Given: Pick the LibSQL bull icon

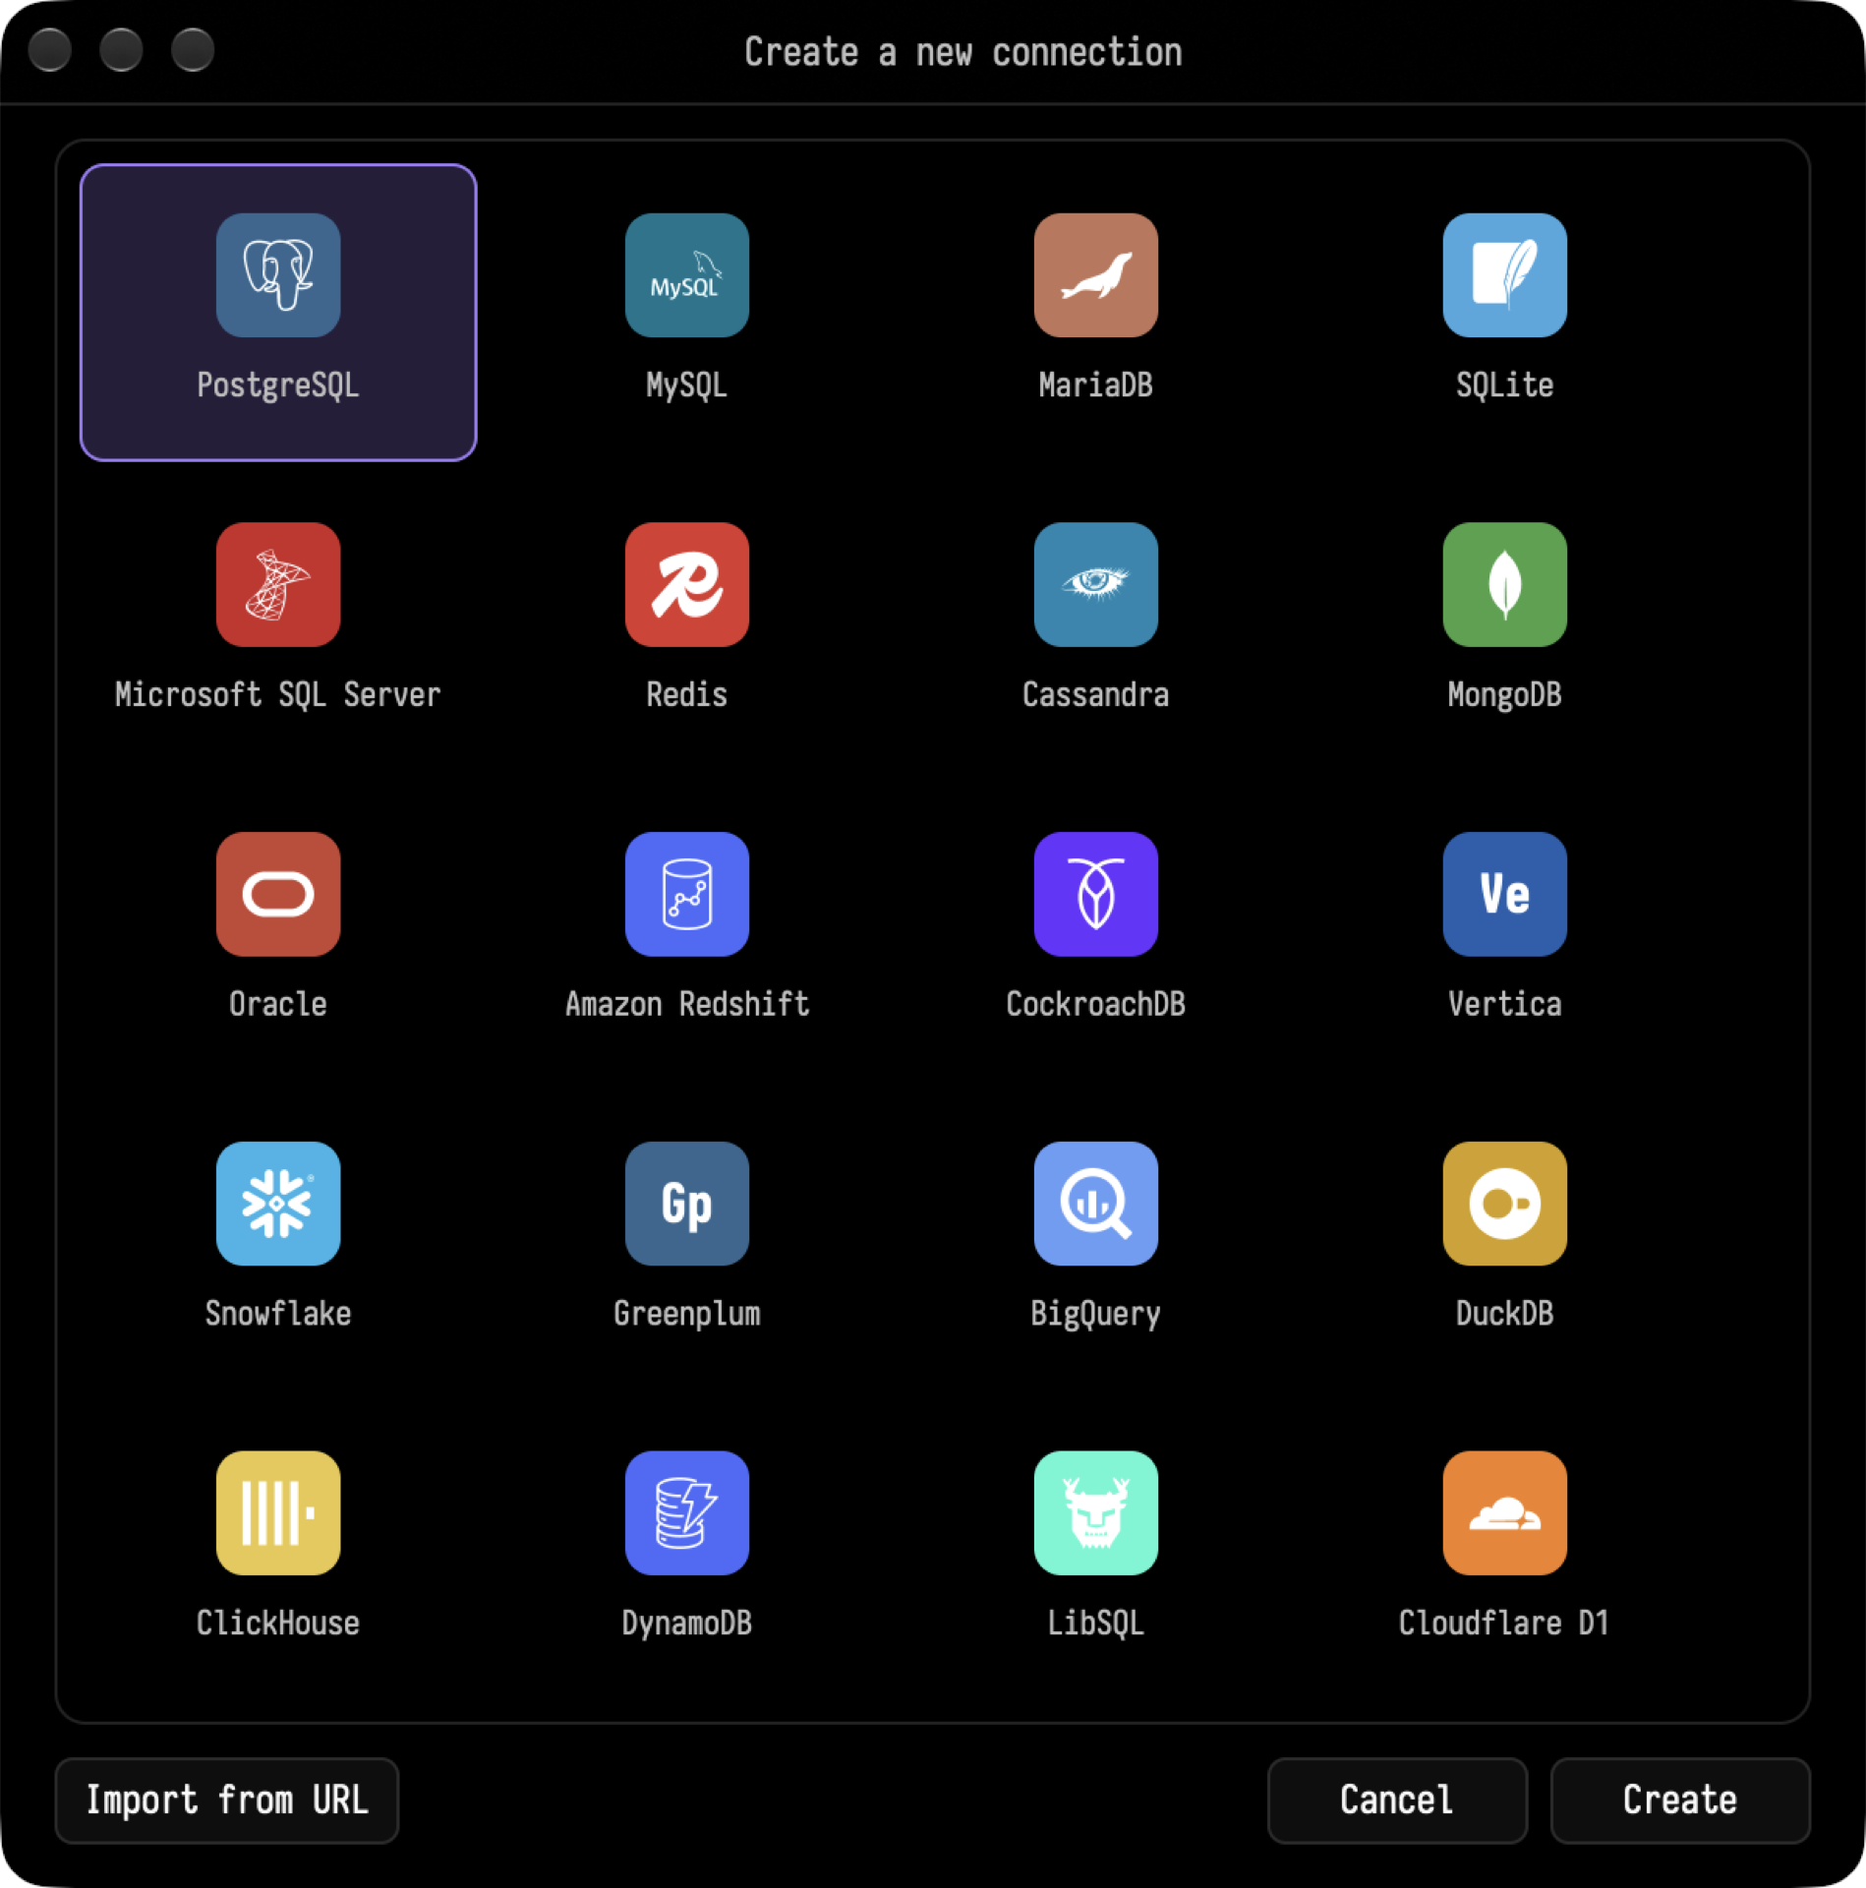Looking at the screenshot, I should point(1096,1512).
